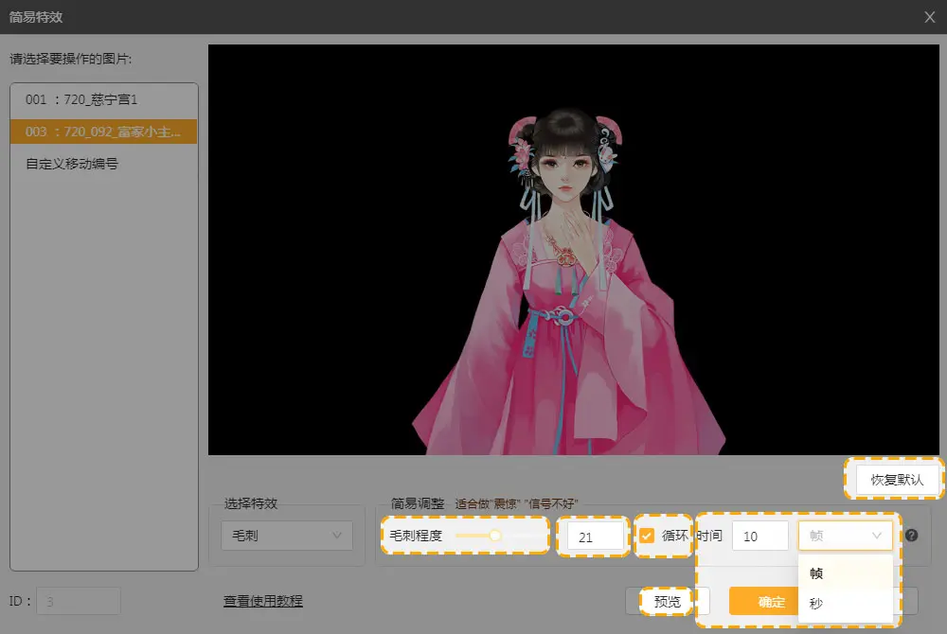Open the 查看使用教程 tutorial link
Viewport: 947px width, 634px height.
click(263, 601)
